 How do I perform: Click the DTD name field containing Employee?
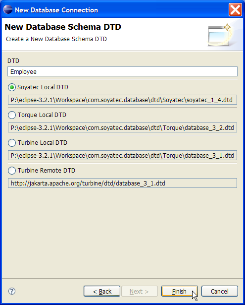tap(122, 71)
